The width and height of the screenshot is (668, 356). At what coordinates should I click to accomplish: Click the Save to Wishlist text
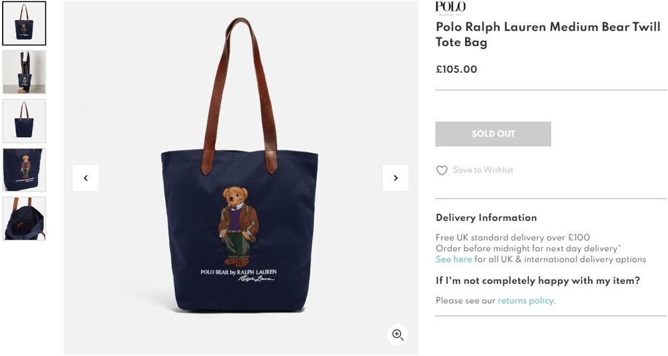pyautogui.click(x=483, y=170)
